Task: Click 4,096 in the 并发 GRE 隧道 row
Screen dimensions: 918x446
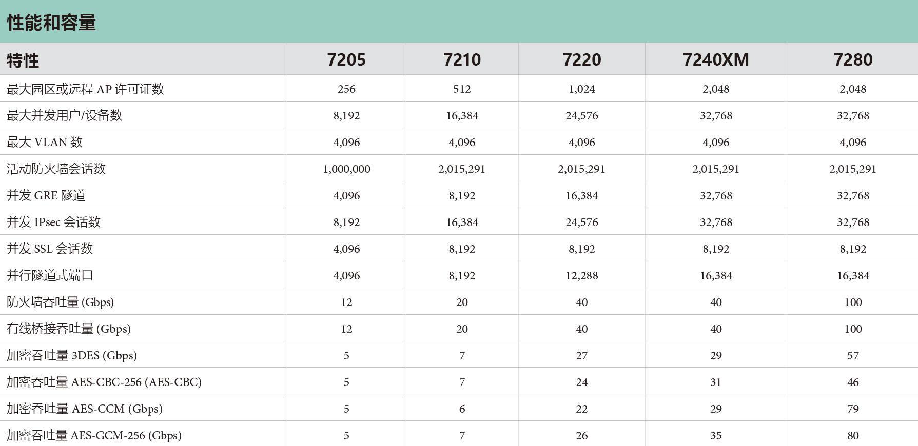Action: (x=346, y=196)
